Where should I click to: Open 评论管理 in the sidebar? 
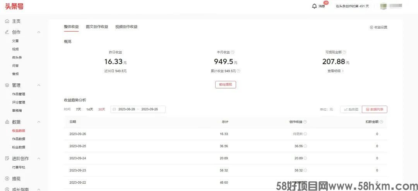tap(19, 102)
